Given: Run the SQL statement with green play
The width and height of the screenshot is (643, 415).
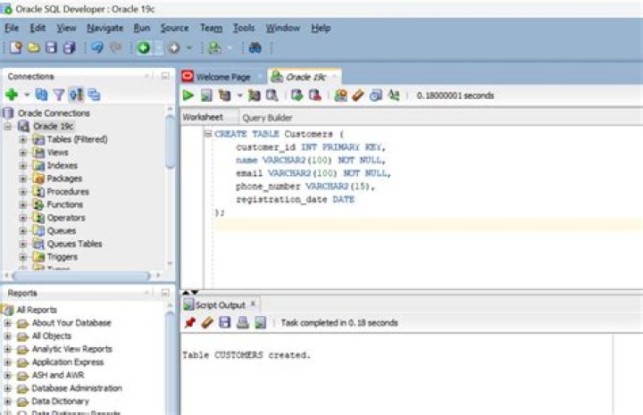Looking at the screenshot, I should 188,95.
